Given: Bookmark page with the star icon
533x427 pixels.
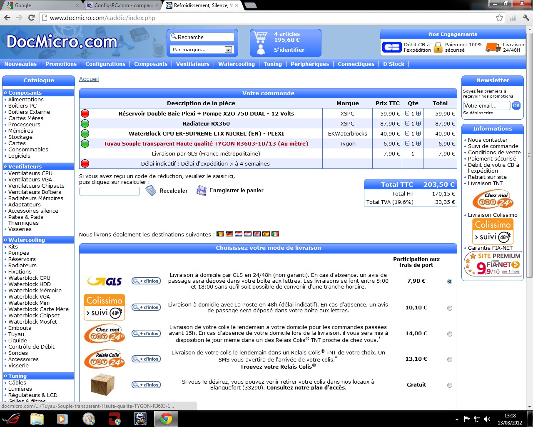Looking at the screenshot, I should [499, 18].
